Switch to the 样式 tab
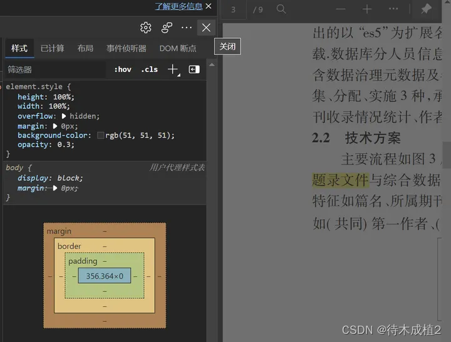The width and height of the screenshot is (451, 342). pos(19,48)
